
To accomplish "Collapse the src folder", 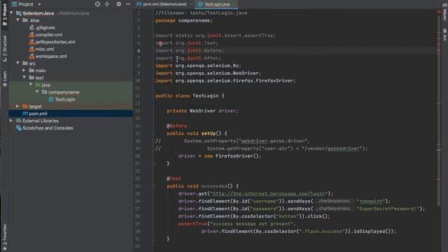I will tap(17, 63).
